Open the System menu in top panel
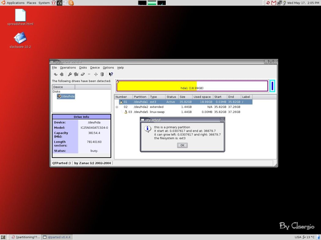 (44, 3)
